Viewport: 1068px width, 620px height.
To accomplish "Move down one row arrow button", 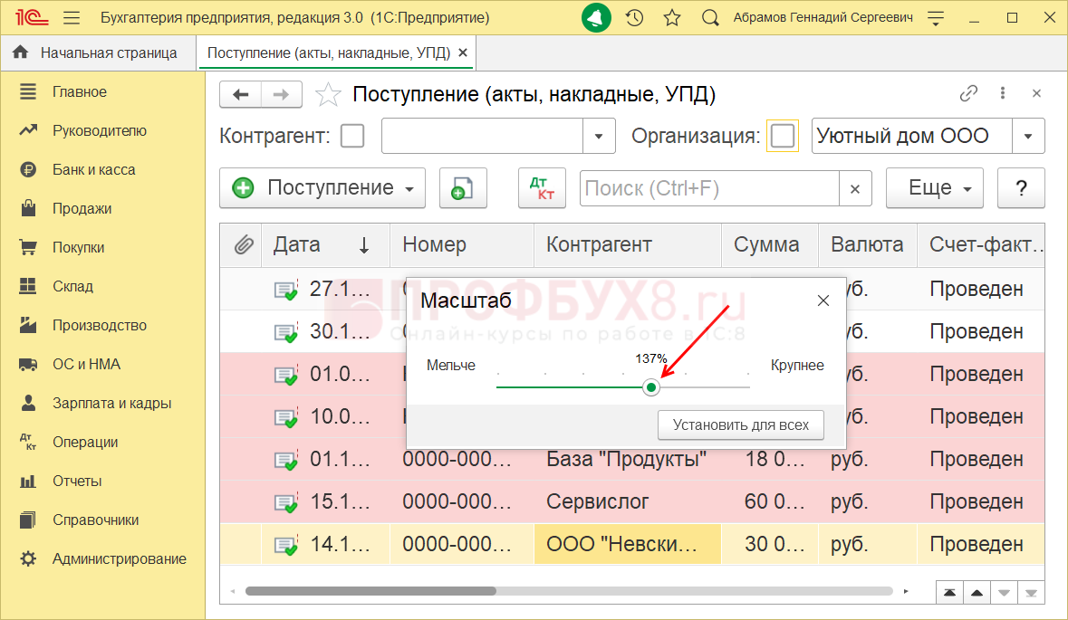I will pos(1004,593).
